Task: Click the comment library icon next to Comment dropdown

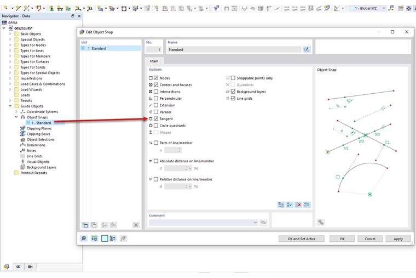Action: [x=263, y=223]
